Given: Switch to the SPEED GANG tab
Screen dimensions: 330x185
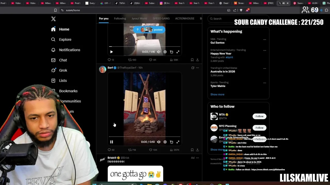Looking at the screenshot, I should 161,18.
